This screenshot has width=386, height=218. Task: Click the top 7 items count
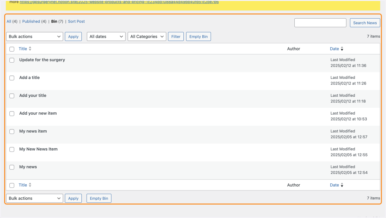pyautogui.click(x=373, y=36)
